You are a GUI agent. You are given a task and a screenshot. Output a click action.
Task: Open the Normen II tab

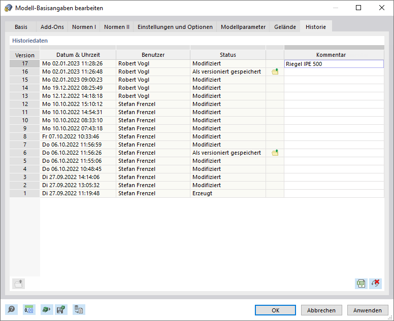(117, 27)
